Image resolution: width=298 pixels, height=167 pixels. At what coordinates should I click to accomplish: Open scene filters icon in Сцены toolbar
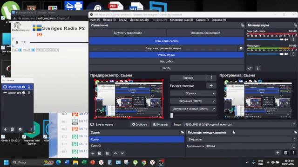click(x=108, y=153)
